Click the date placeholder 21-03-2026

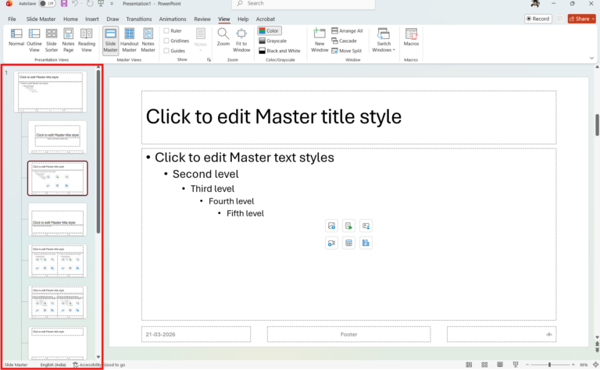pyautogui.click(x=196, y=334)
